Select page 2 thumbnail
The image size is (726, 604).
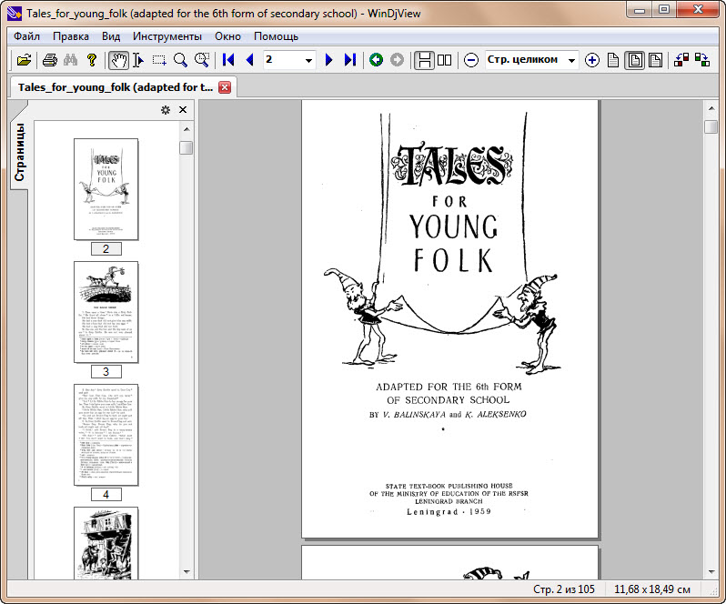pyautogui.click(x=106, y=189)
